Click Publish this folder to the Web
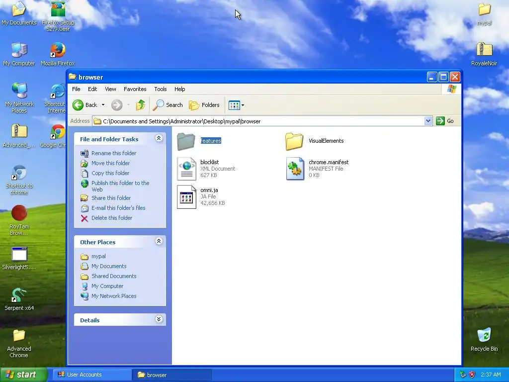509x382 pixels. coord(120,186)
